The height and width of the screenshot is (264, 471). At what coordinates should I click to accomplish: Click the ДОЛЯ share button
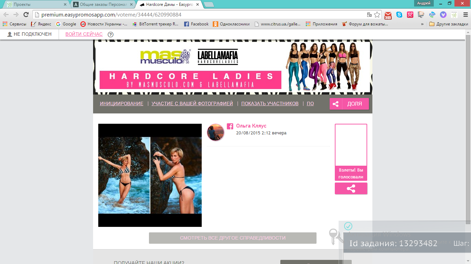point(349,104)
